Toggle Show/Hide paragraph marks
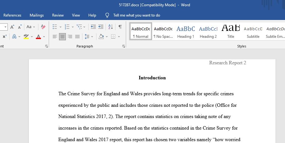The height and width of the screenshot is (143, 285). pos(120,27)
